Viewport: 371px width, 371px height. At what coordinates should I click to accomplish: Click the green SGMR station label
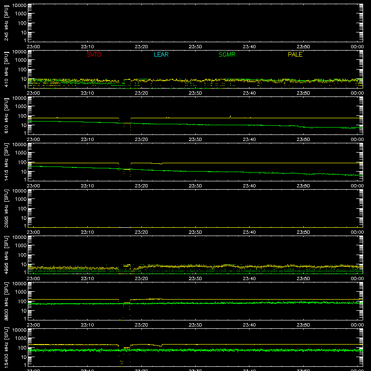(x=227, y=54)
